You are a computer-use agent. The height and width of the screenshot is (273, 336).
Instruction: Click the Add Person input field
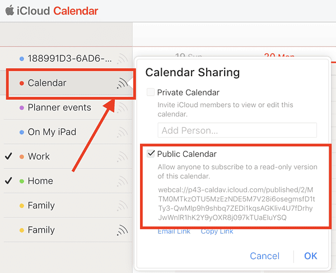point(237,131)
